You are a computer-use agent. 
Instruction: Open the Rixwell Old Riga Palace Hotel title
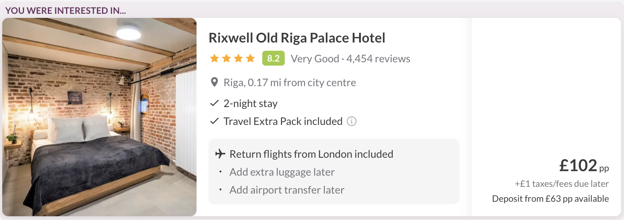[297, 38]
